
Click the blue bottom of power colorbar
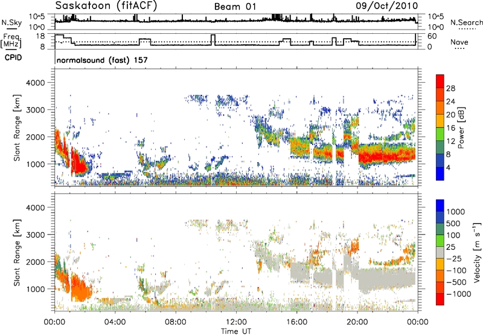440,174
